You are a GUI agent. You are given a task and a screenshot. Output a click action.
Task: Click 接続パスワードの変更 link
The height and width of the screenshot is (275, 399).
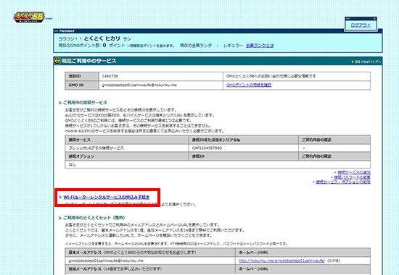point(352,177)
